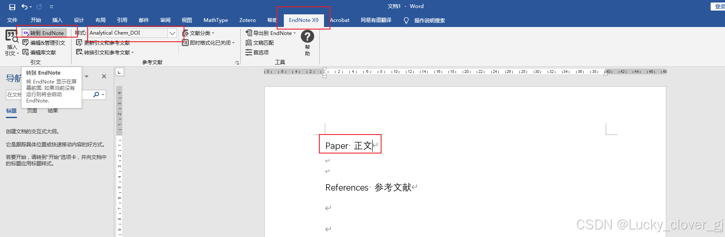The image size is (725, 237).
Task: Close the navigation pane
Action: [104, 76]
